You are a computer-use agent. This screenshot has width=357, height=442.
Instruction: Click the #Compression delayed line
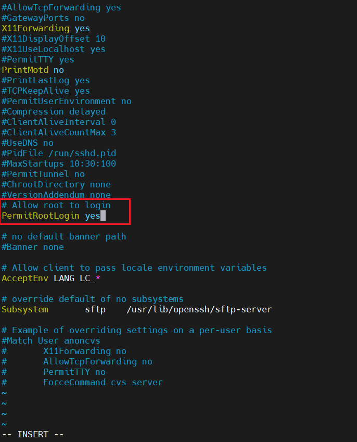click(54, 111)
